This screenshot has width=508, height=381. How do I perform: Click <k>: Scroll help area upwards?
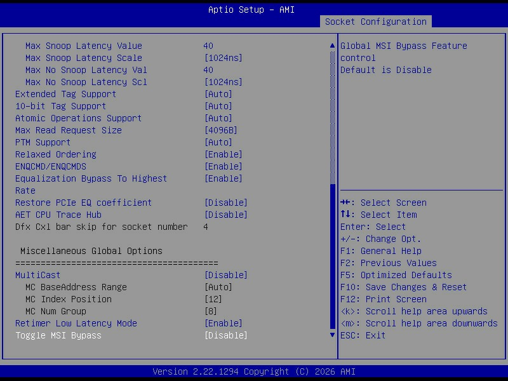(x=414, y=311)
